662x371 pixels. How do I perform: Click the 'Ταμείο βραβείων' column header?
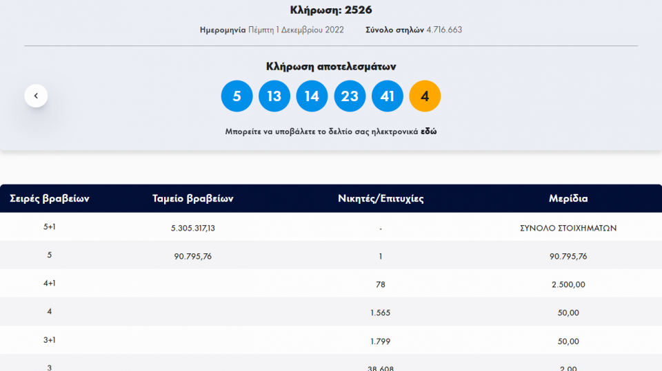tap(193, 199)
